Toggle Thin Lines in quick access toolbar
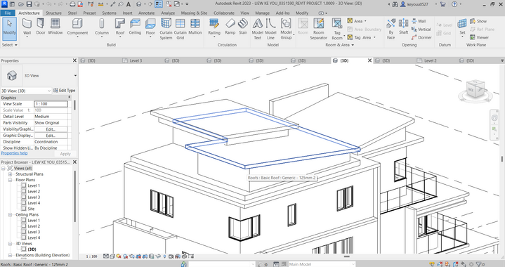Image resolution: width=505 pixels, height=267 pixels. pyautogui.click(x=158, y=4)
